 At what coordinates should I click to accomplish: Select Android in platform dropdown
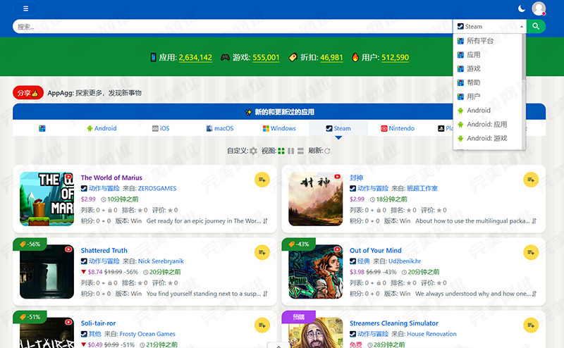point(487,111)
